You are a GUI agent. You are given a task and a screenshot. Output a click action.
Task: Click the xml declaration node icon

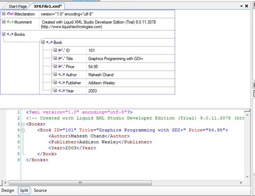(10, 14)
